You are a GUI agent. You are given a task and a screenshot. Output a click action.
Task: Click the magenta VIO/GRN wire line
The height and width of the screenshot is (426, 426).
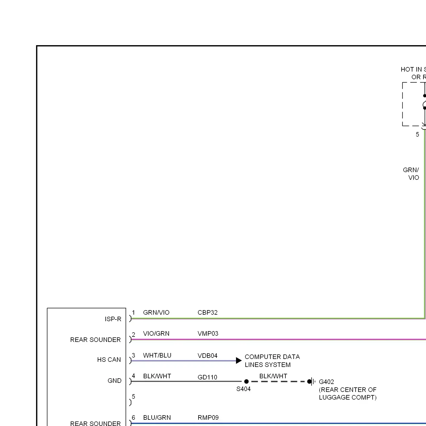tap(278, 339)
